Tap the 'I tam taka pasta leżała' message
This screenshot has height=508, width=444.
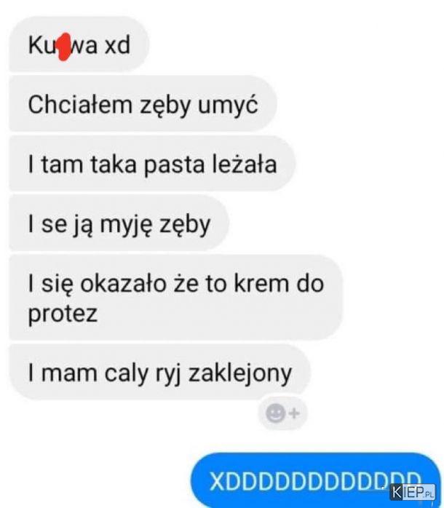152,164
